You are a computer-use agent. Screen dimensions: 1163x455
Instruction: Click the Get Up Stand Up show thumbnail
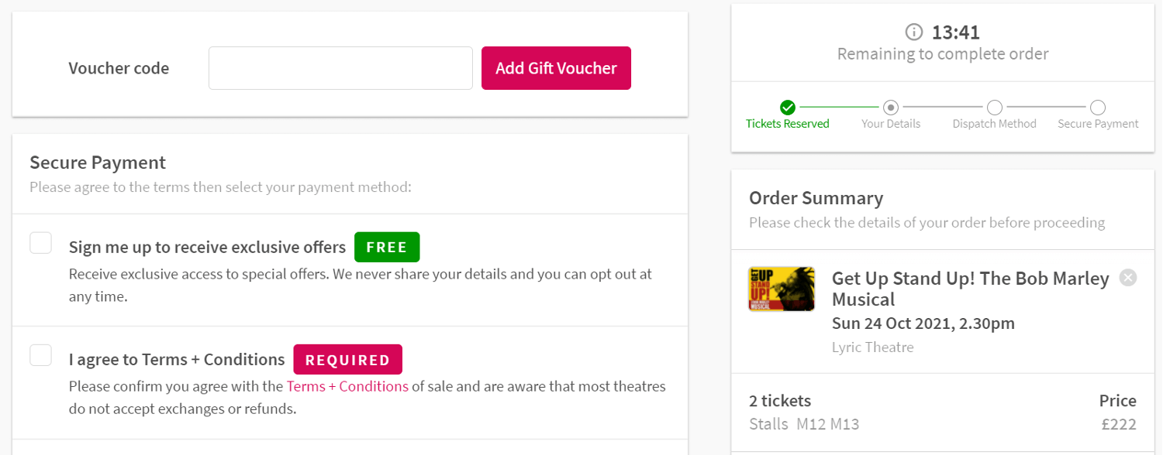[782, 289]
